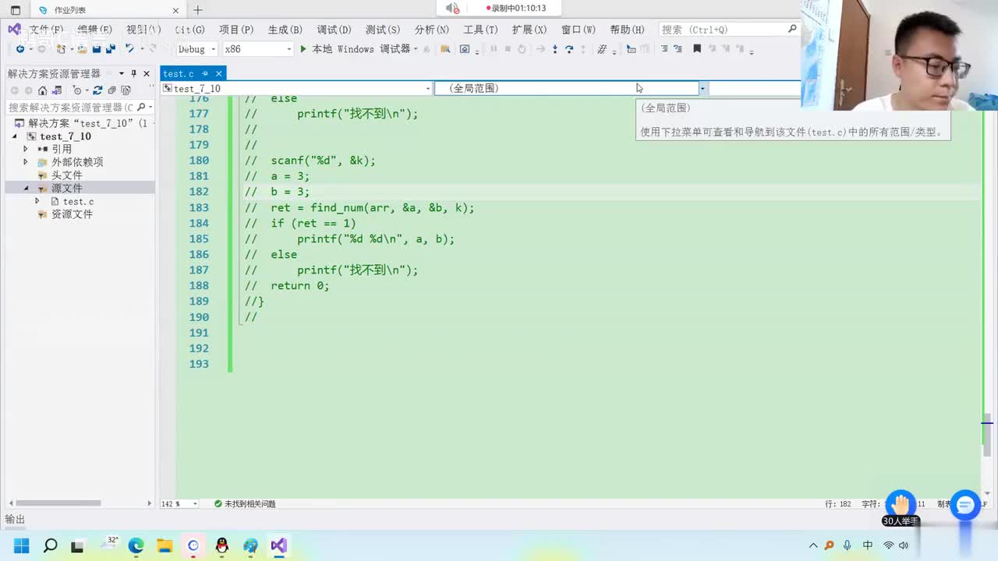Open the 生成(B) menu
The width and height of the screenshot is (998, 561).
click(285, 30)
